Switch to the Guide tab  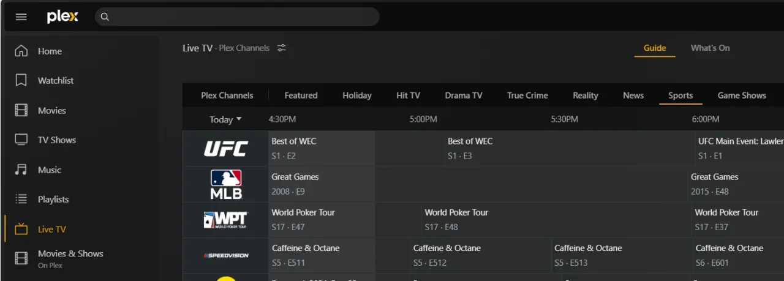point(655,48)
